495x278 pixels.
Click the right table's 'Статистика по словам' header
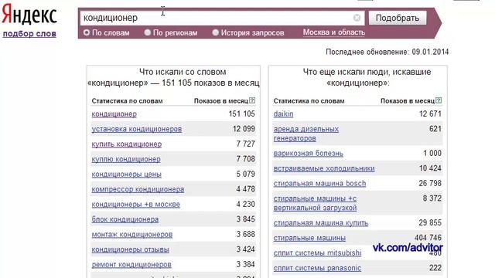[309, 101]
